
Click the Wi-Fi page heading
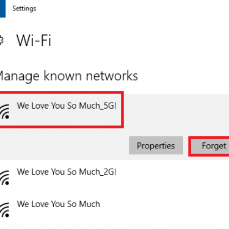pos(34,40)
